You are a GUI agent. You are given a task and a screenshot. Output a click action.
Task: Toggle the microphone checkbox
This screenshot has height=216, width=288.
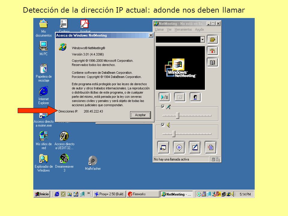[163, 106]
